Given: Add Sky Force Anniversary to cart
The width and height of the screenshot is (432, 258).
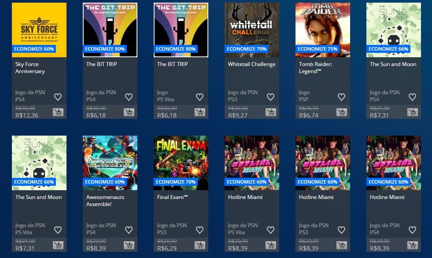Looking at the screenshot, I should click(58, 112).
